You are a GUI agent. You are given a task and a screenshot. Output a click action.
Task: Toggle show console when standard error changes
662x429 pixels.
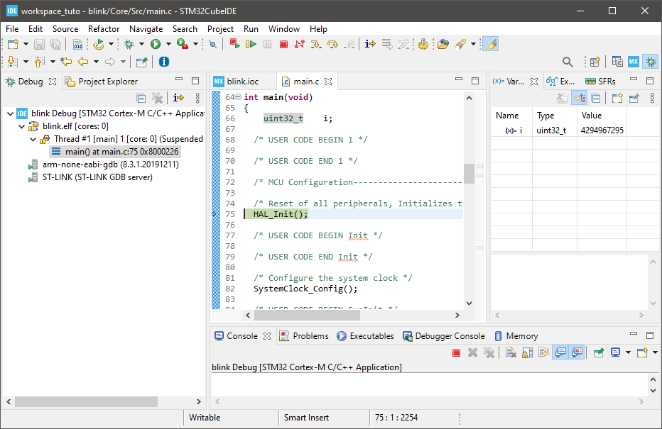pyautogui.click(x=577, y=352)
